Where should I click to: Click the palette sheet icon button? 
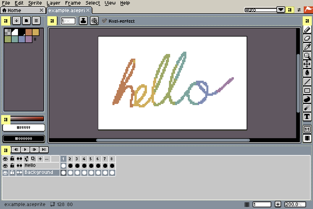(26, 21)
